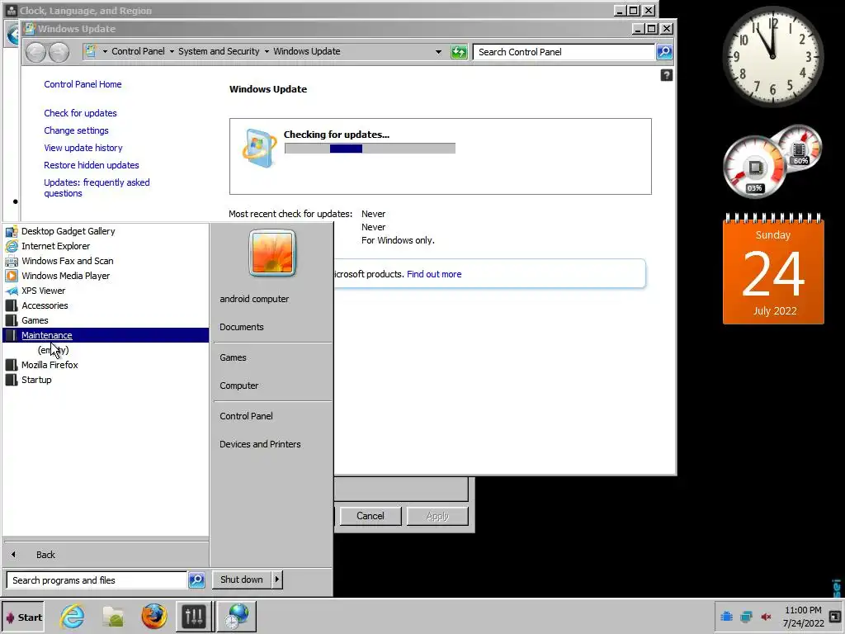845x634 pixels.
Task: Open Documents from Start menu right pane
Action: (x=242, y=327)
